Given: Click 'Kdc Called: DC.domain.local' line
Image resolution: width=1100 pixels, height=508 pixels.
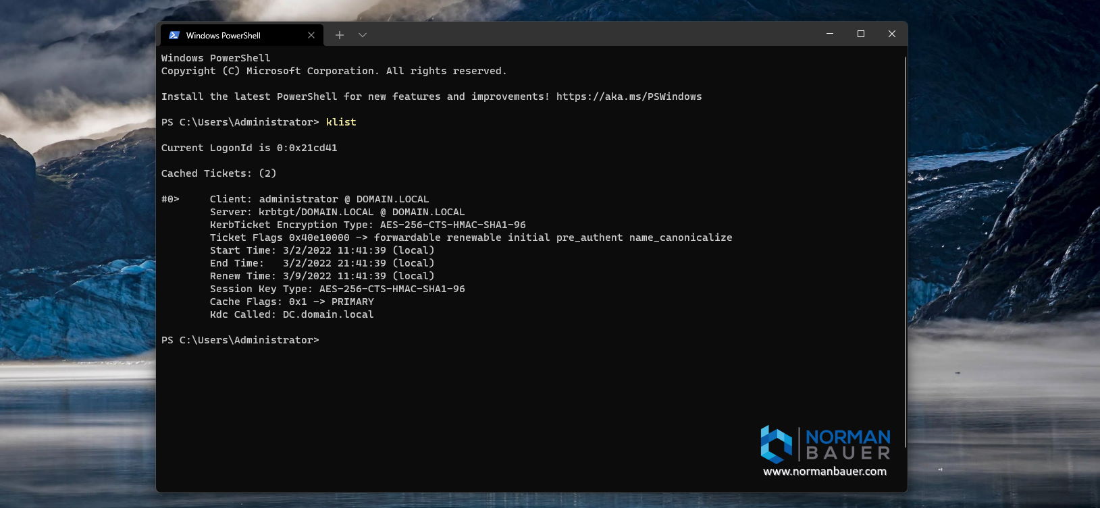Looking at the screenshot, I should [x=292, y=314].
